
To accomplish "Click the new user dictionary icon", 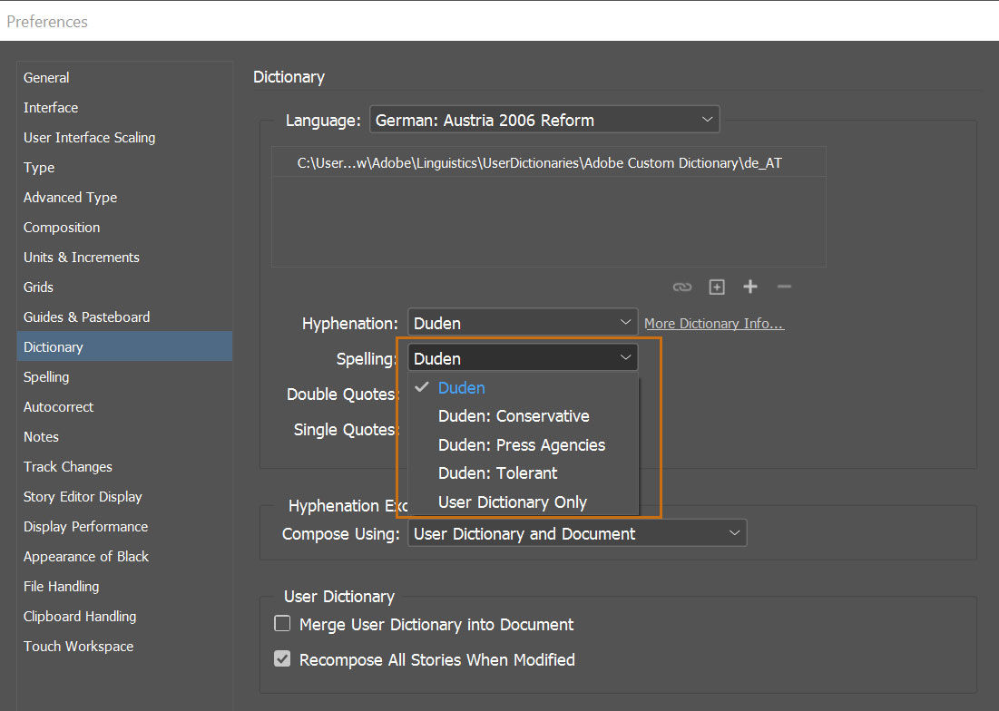I will click(717, 287).
